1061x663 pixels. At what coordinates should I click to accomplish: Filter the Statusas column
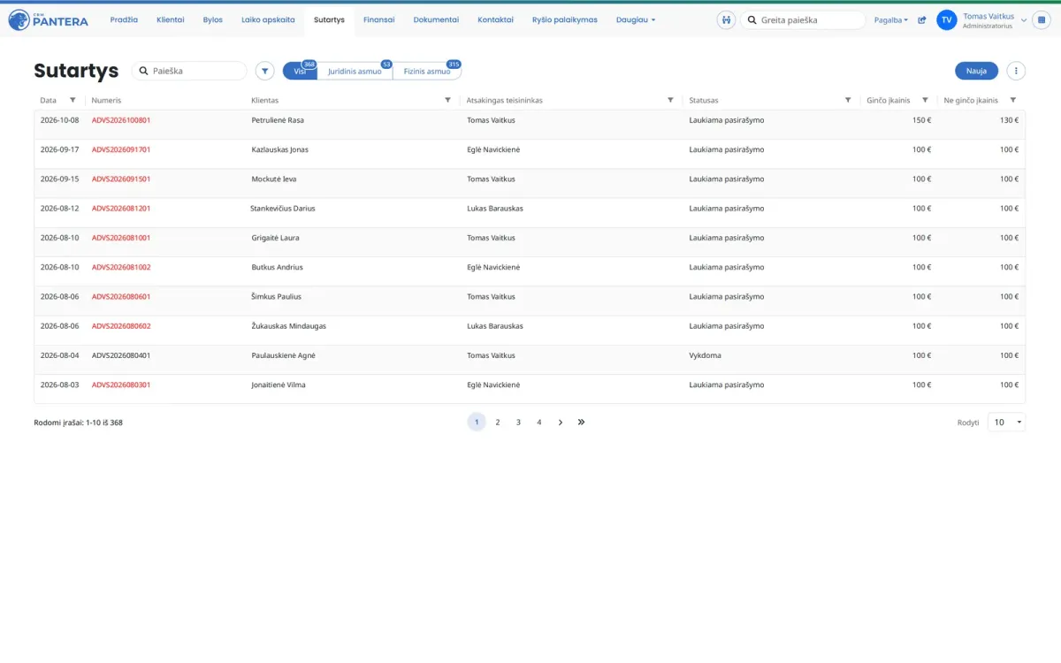pyautogui.click(x=848, y=100)
